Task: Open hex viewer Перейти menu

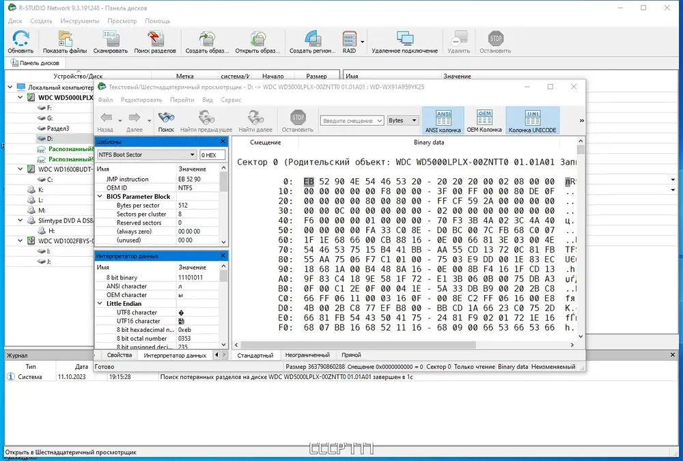Action: click(x=182, y=100)
